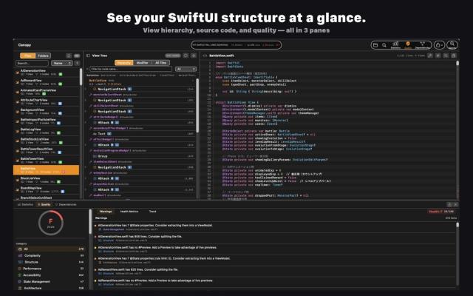
Task: Open the Trend tab
Action: [x=153, y=212]
